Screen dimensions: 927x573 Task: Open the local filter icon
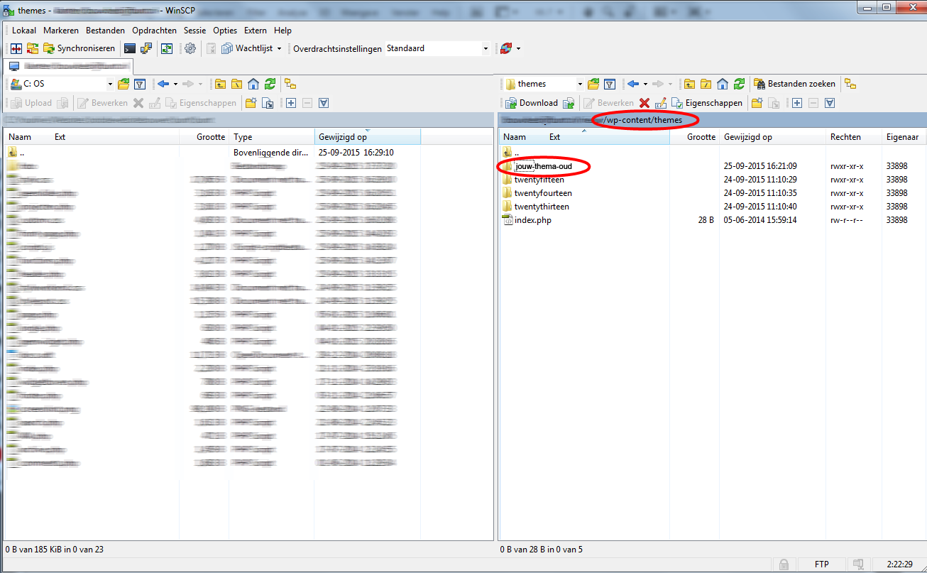(140, 84)
